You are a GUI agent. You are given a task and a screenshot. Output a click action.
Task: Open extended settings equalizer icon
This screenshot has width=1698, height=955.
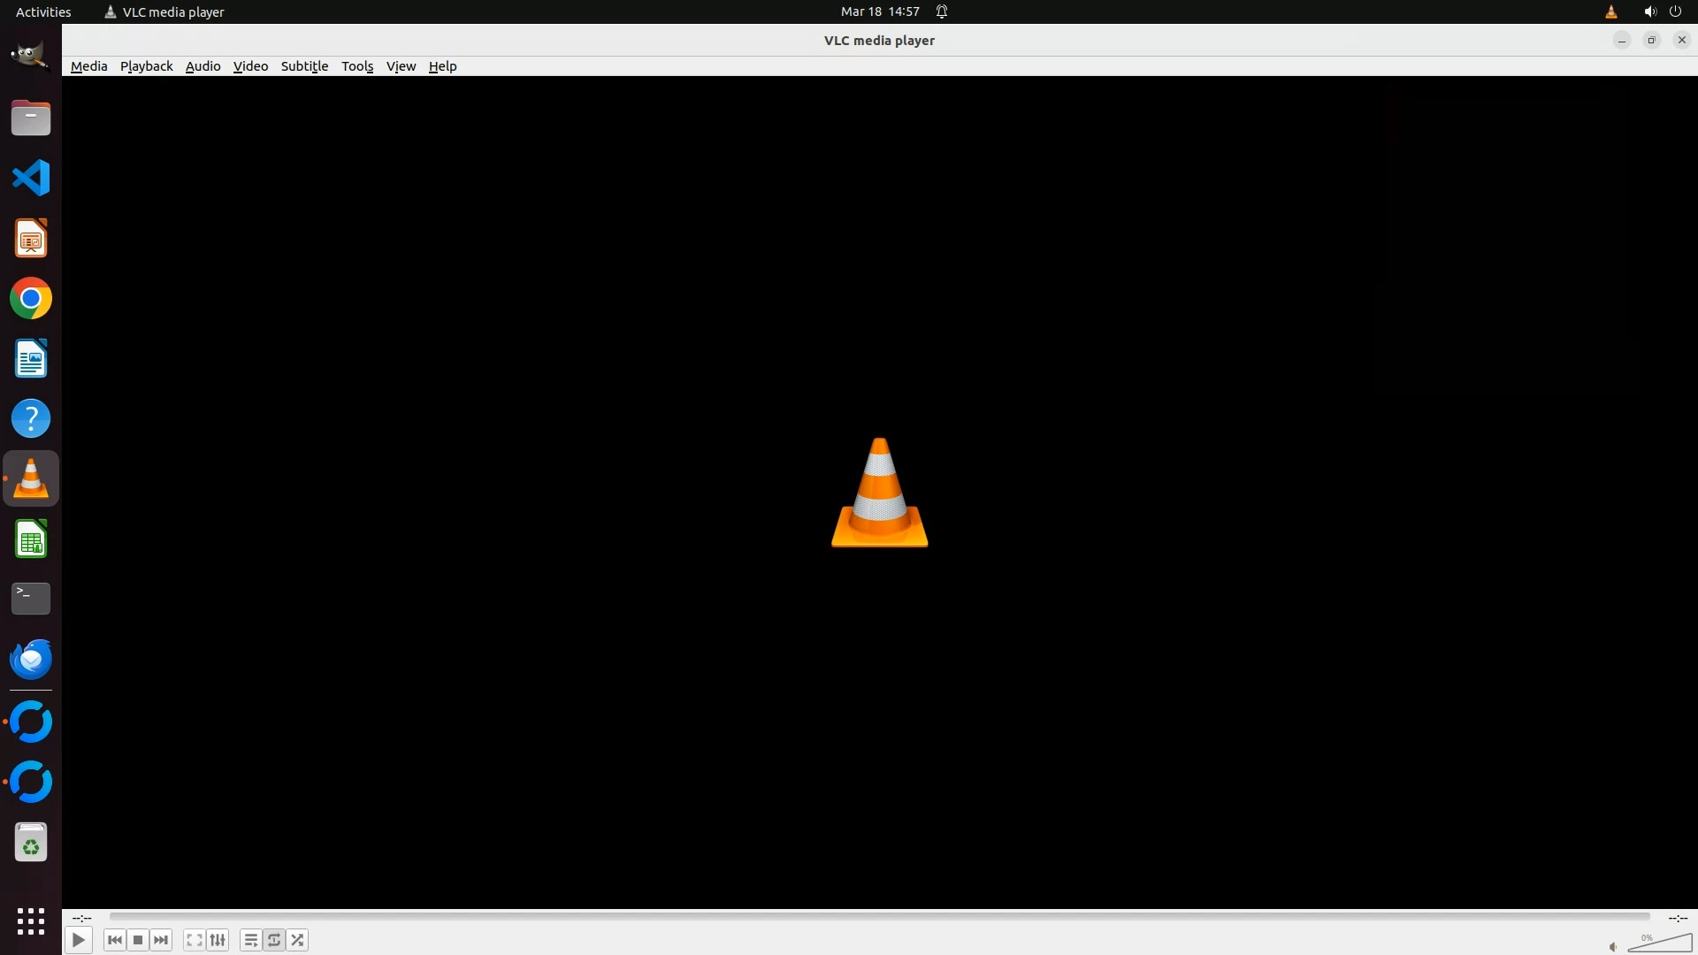[218, 940]
